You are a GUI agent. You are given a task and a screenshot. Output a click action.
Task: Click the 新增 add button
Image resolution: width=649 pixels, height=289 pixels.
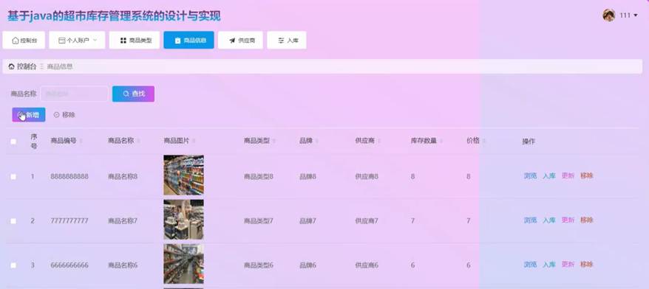coord(29,115)
